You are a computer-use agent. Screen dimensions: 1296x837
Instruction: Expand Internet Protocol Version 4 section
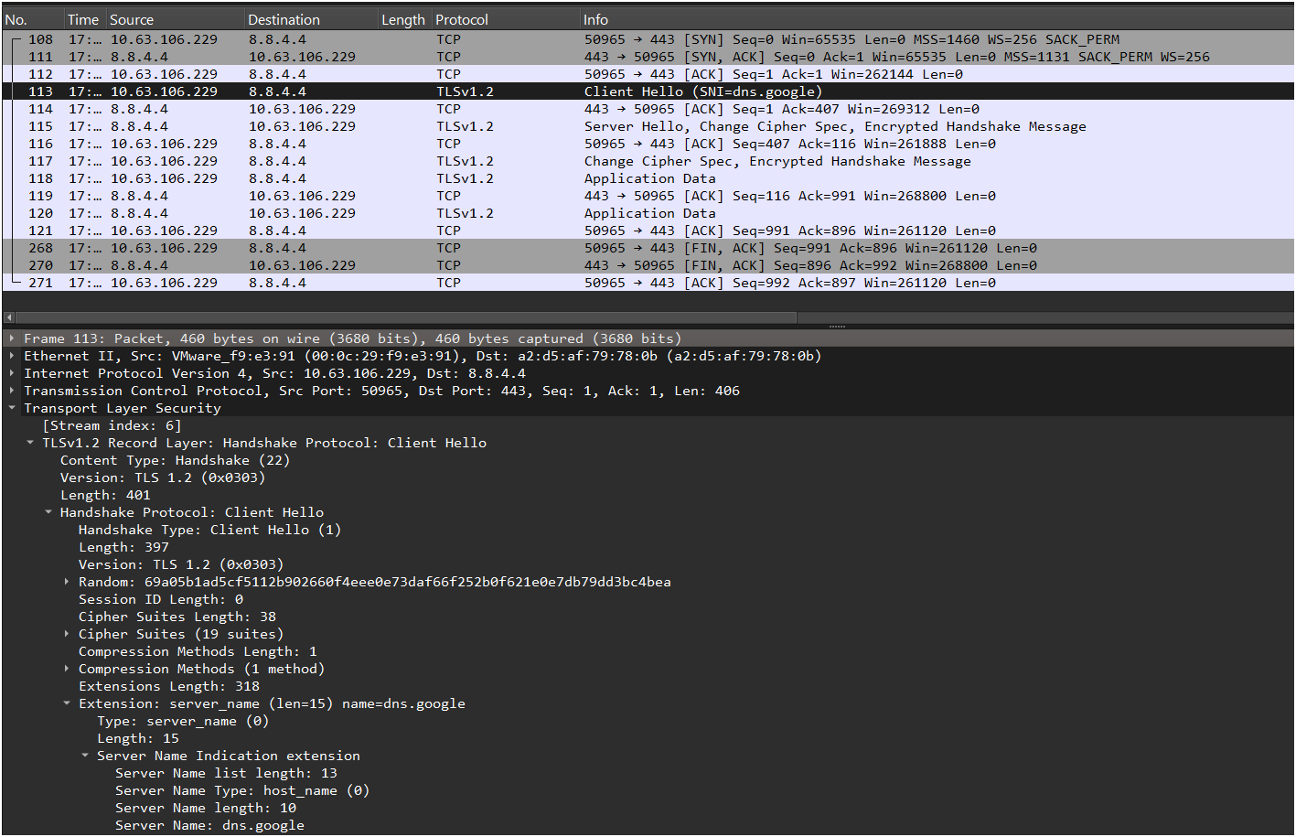(x=11, y=373)
